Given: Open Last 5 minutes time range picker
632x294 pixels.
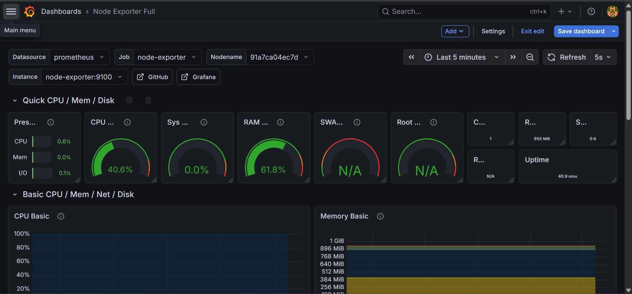Looking at the screenshot, I should coord(462,57).
